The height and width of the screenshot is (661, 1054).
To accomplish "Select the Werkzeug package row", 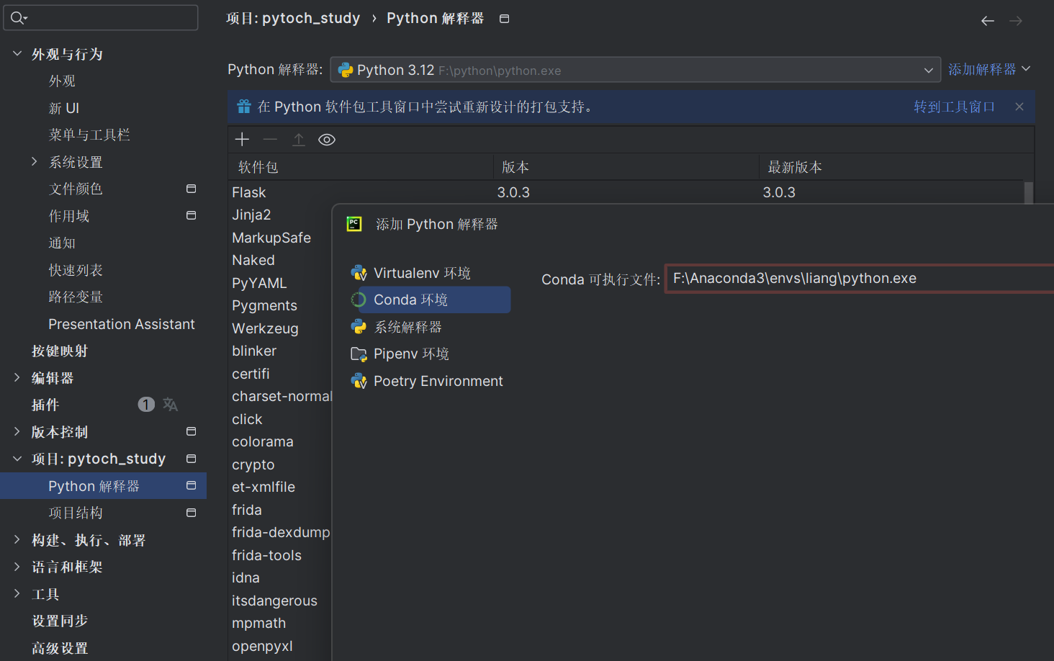I will (x=280, y=328).
